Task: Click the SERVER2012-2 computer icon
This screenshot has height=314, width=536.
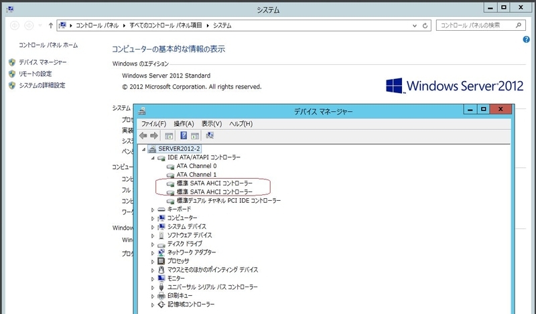Action: coord(153,149)
